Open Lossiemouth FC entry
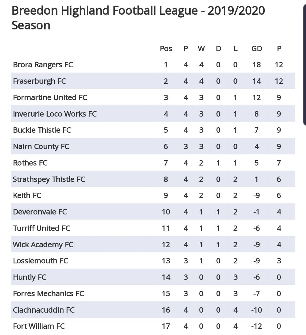Viewport: 306px width, 335px height. tap(41, 261)
